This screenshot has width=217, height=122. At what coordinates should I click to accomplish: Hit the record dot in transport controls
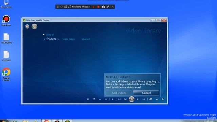(88, 99)
